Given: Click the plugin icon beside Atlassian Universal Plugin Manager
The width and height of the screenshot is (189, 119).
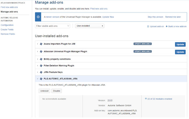Looking at the screenshot, I should coord(41,51).
